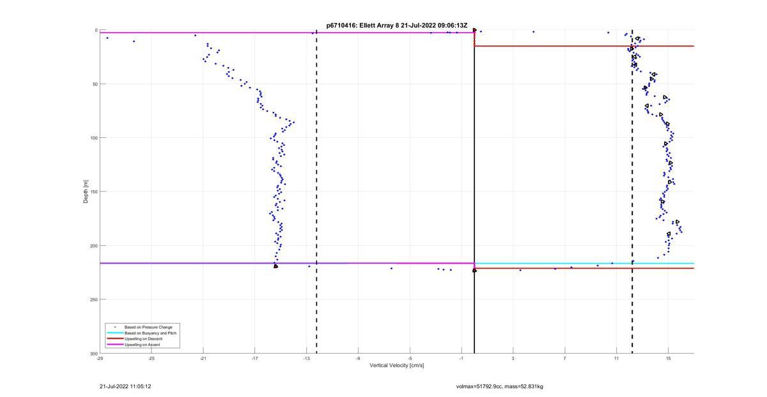Screen dimensions: 767x397
Task: Click the 'volmax=51792.9cc, mass=52.831kg' footer text
Action: pos(500,386)
